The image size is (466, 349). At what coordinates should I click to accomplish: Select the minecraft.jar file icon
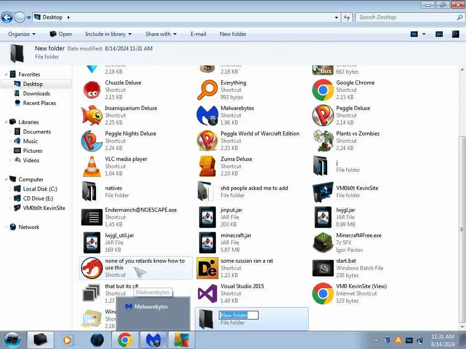tap(208, 243)
